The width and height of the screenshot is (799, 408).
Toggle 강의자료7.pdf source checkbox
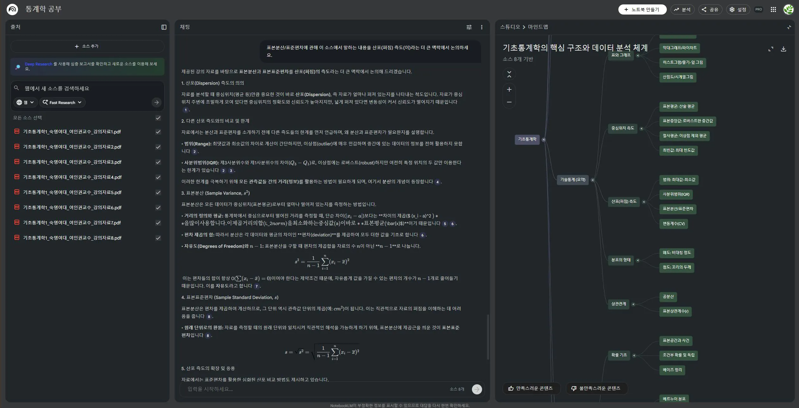158,223
